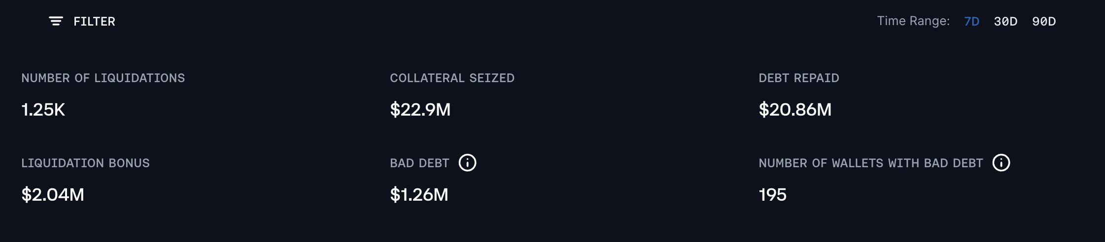Viewport: 1105px width, 242px height.
Task: Show info for Number of Wallets with Bad Debt
Action: pos(1001,163)
